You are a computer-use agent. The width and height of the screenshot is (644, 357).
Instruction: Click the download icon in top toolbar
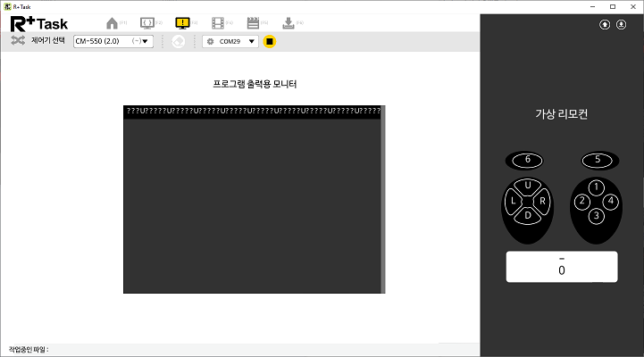(288, 22)
